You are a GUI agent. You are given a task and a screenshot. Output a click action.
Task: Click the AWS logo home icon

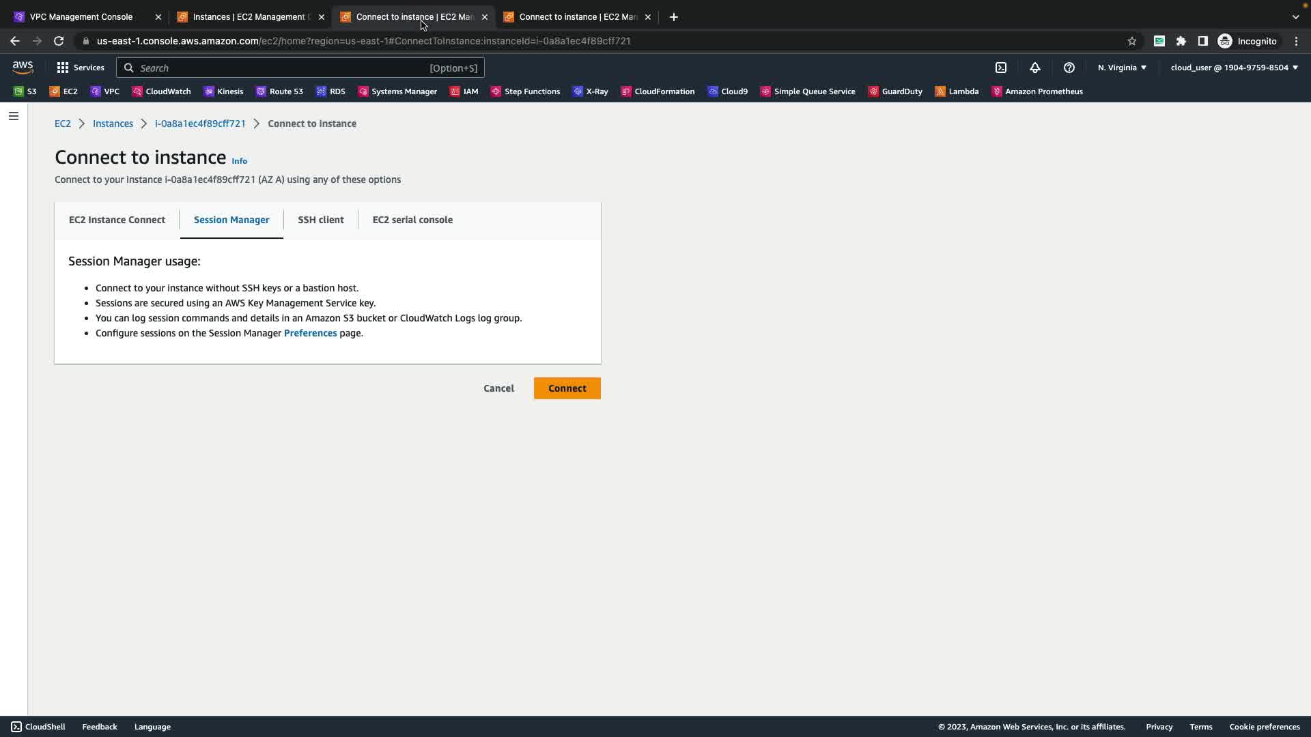23,68
